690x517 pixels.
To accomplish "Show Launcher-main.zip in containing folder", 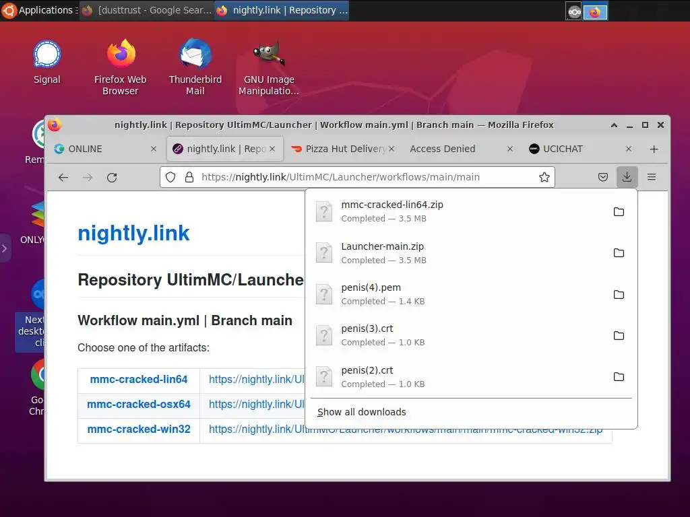I will point(619,253).
